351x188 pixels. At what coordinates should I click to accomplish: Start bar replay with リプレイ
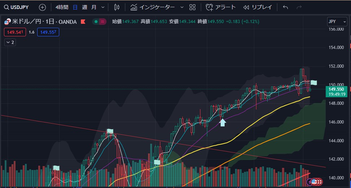pos(258,7)
